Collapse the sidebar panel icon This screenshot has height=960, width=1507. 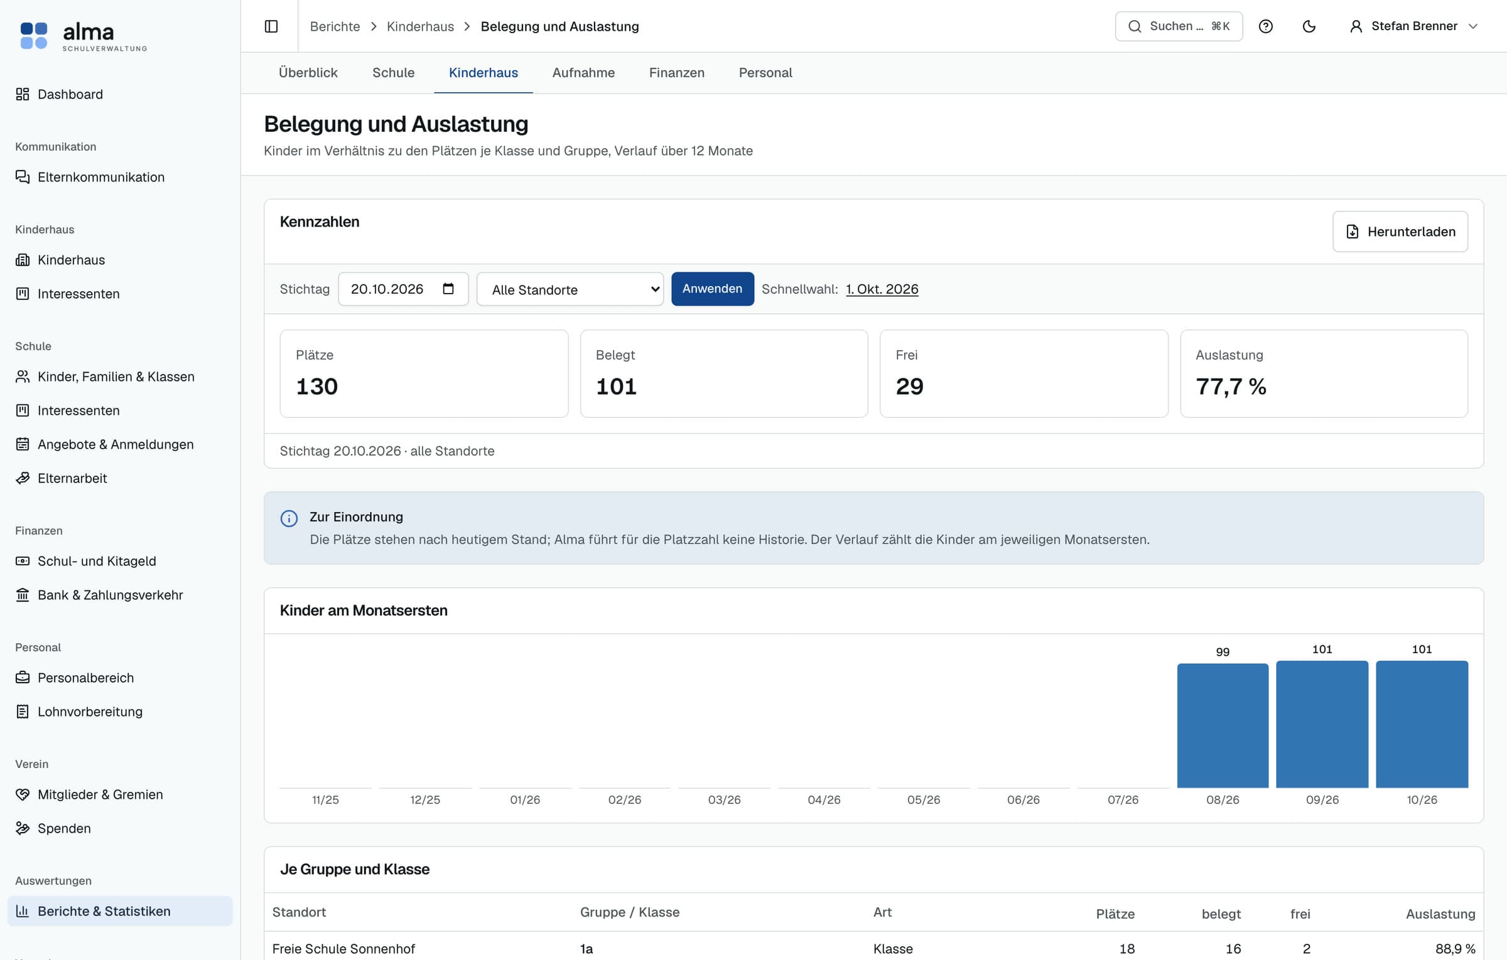(x=271, y=26)
